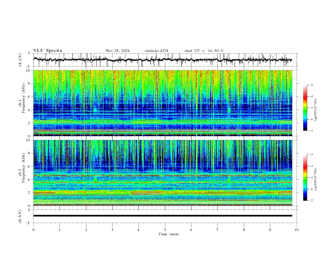Click time axis tick label "2"

tap(86, 230)
